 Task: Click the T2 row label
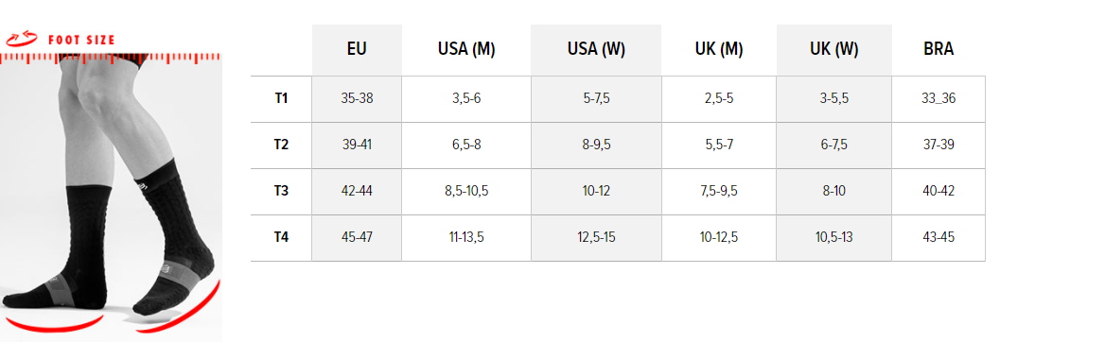pyautogui.click(x=281, y=145)
